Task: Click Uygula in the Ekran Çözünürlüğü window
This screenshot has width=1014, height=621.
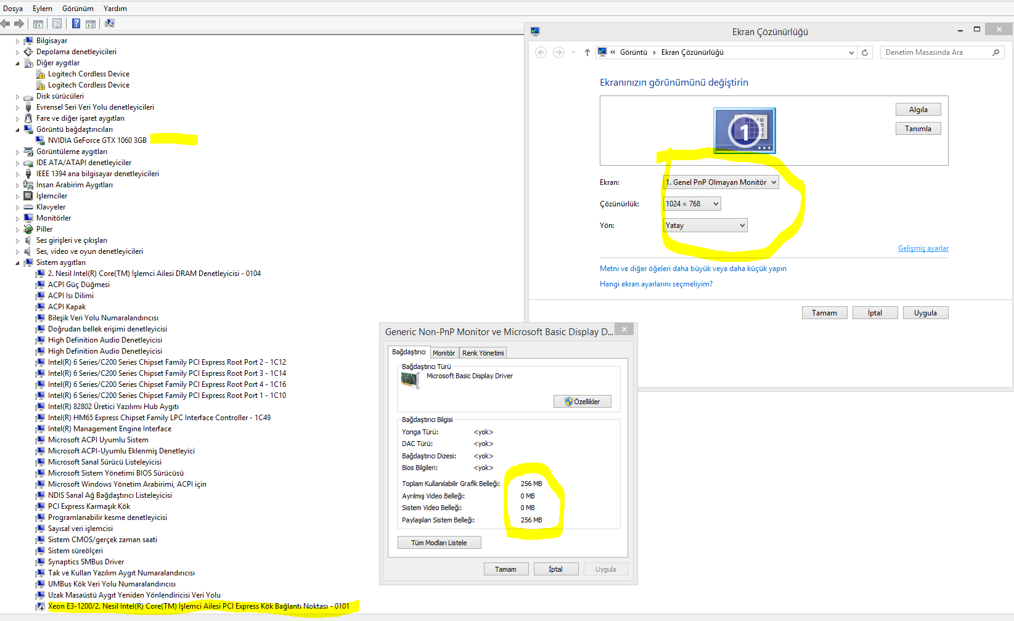Action: (925, 313)
